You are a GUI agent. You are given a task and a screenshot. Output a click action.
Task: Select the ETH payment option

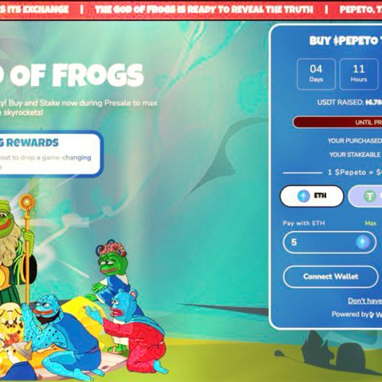tap(312, 196)
